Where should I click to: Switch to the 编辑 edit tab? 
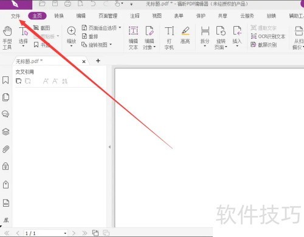click(x=81, y=16)
